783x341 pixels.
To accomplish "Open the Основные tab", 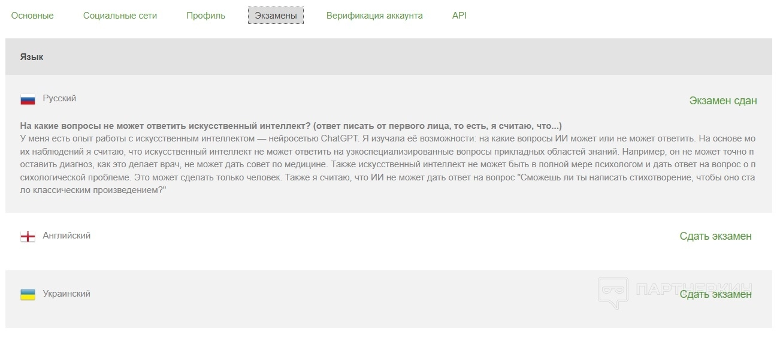I will pos(32,16).
